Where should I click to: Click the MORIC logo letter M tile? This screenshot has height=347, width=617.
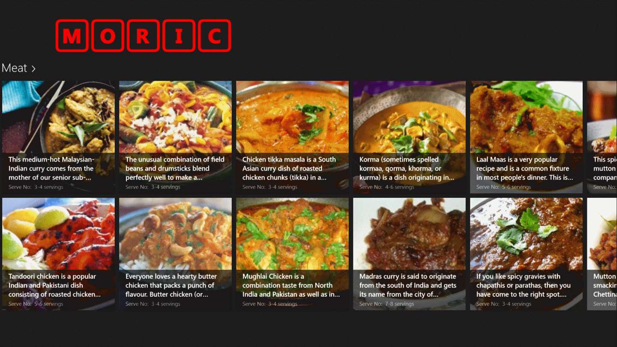tap(72, 36)
